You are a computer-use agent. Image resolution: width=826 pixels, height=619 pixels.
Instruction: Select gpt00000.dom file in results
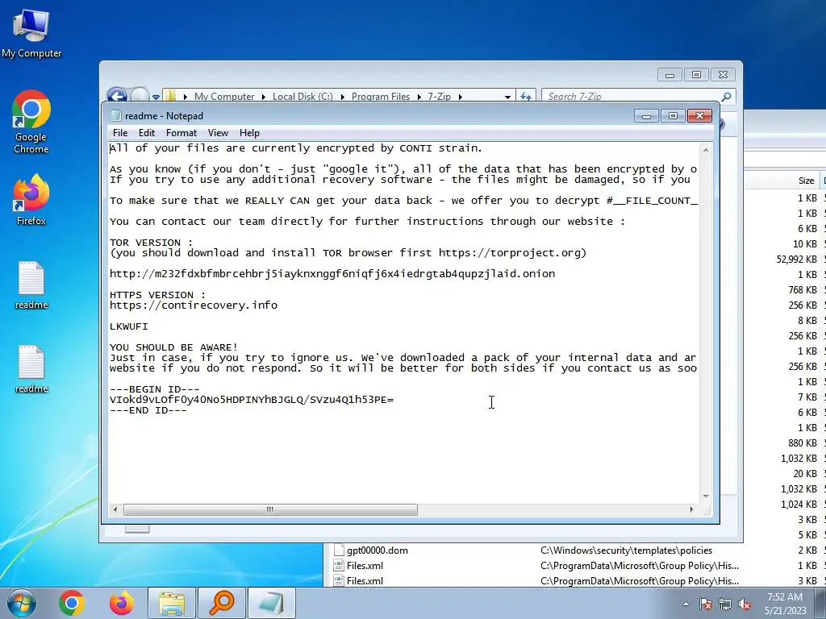pos(378,550)
